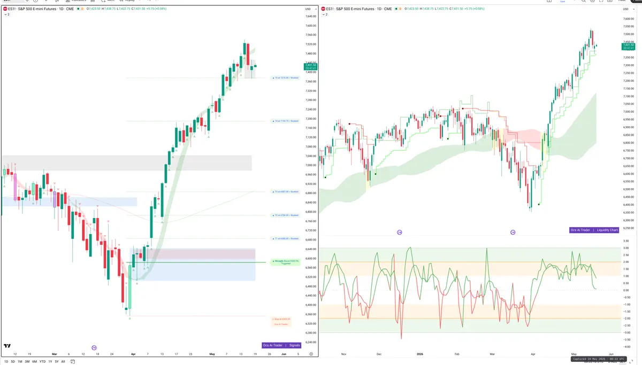Select the 6M time range

(x=34, y=361)
